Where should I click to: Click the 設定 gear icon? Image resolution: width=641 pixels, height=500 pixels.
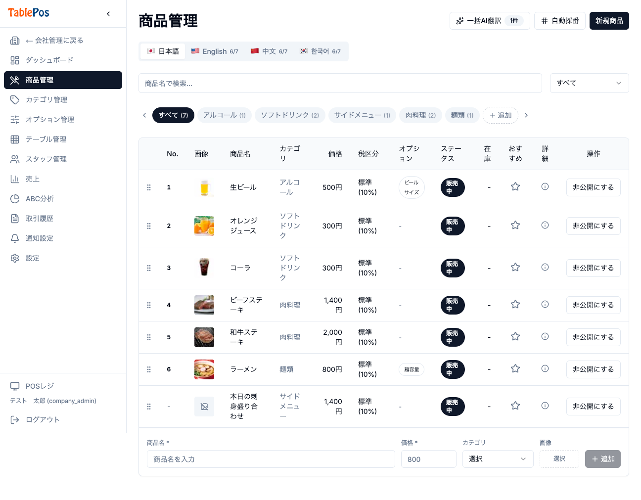coord(15,258)
